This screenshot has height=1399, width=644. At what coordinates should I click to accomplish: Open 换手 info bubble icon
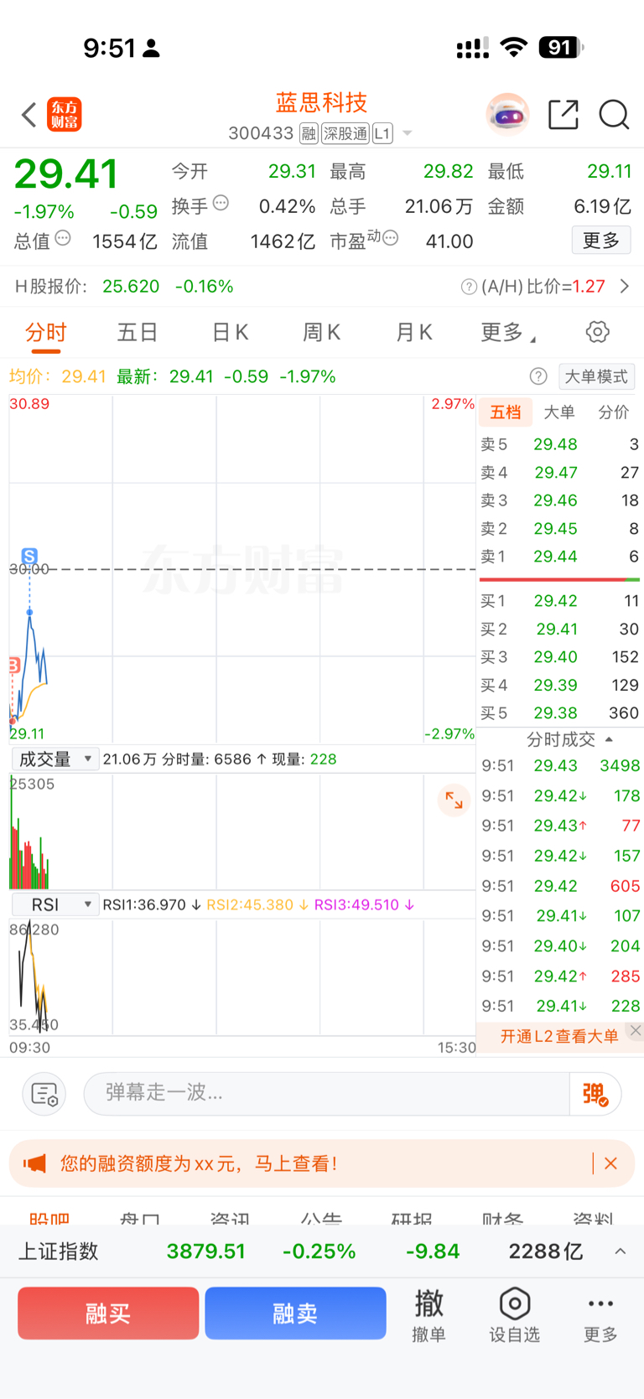coord(221,203)
